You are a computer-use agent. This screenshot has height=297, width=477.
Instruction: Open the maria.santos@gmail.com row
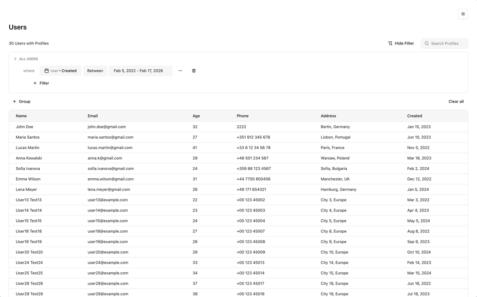(238, 137)
